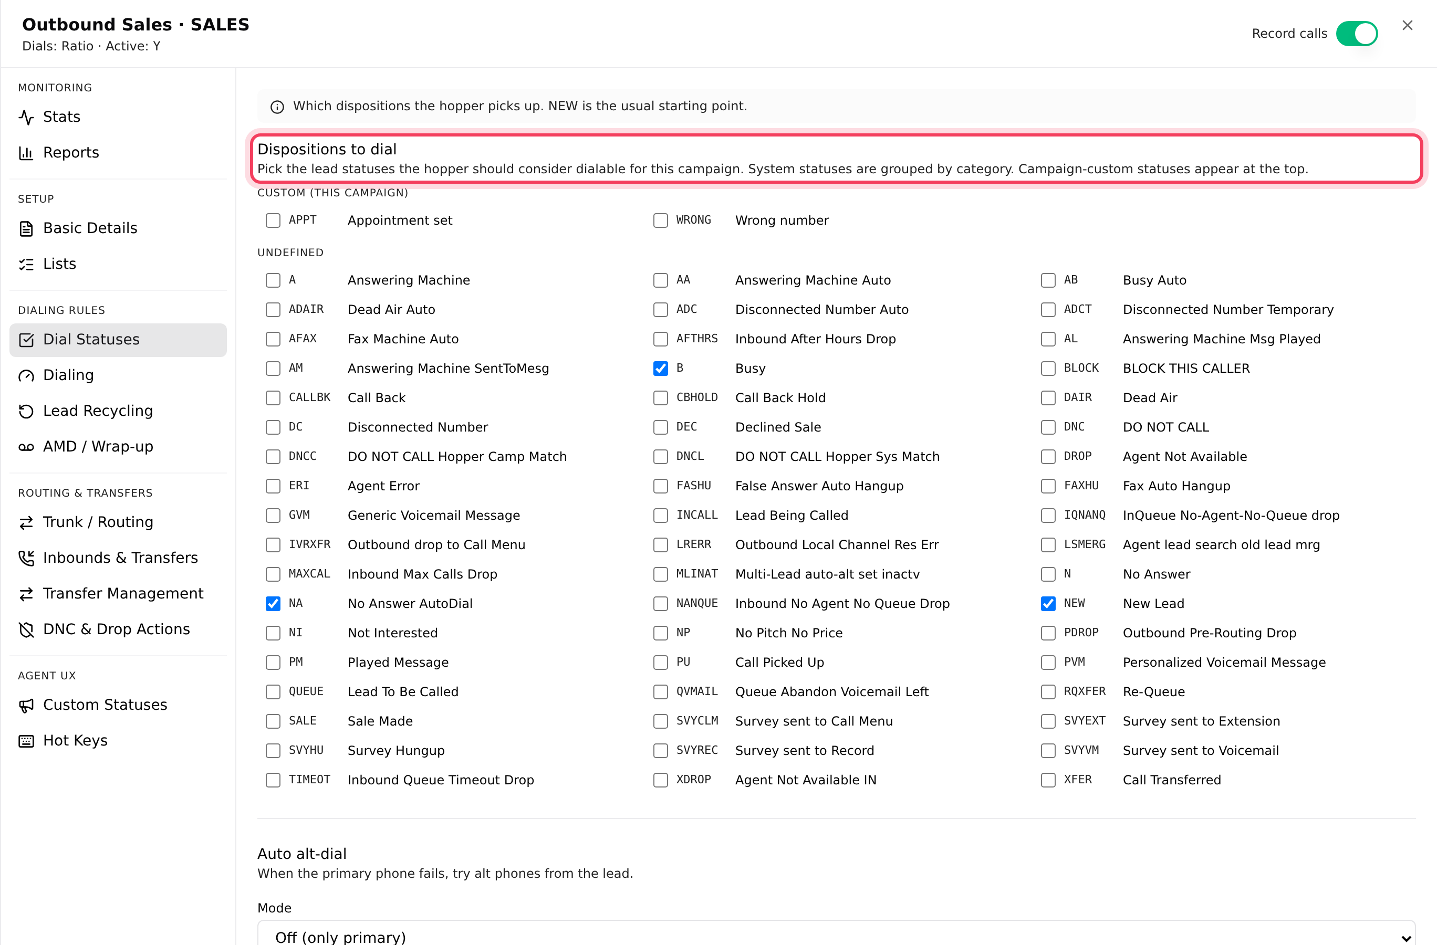Tick the DNC DO NOT CALL checkbox
Viewport: 1437px width, 945px height.
[1048, 427]
